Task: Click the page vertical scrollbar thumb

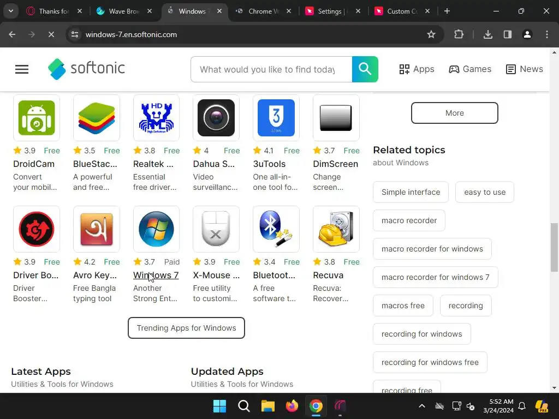Action: (554, 247)
